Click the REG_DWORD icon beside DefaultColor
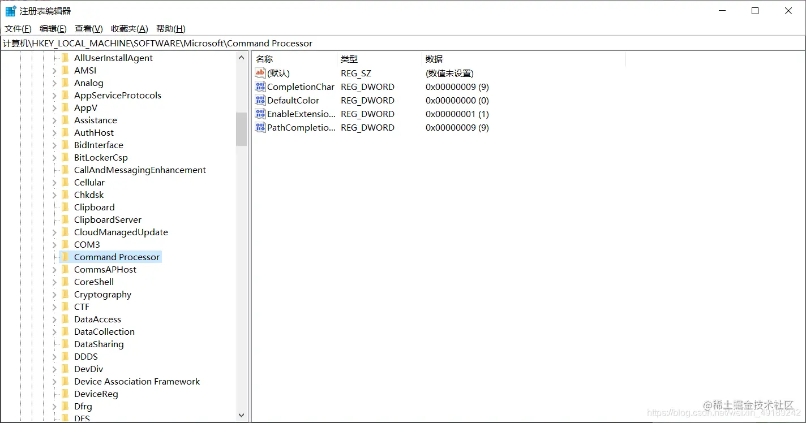806x423 pixels. (260, 100)
